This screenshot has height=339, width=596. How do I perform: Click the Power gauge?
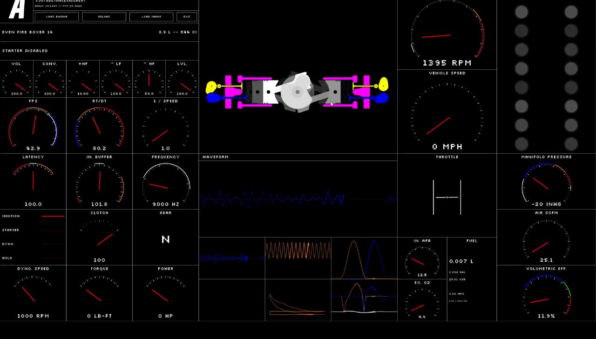165,293
